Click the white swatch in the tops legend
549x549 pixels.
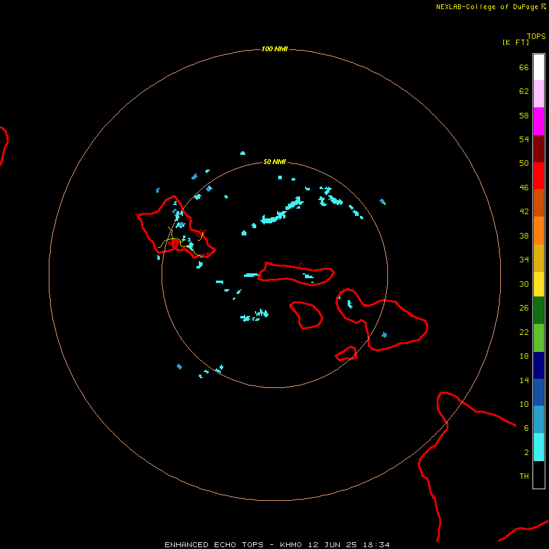[x=539, y=67]
